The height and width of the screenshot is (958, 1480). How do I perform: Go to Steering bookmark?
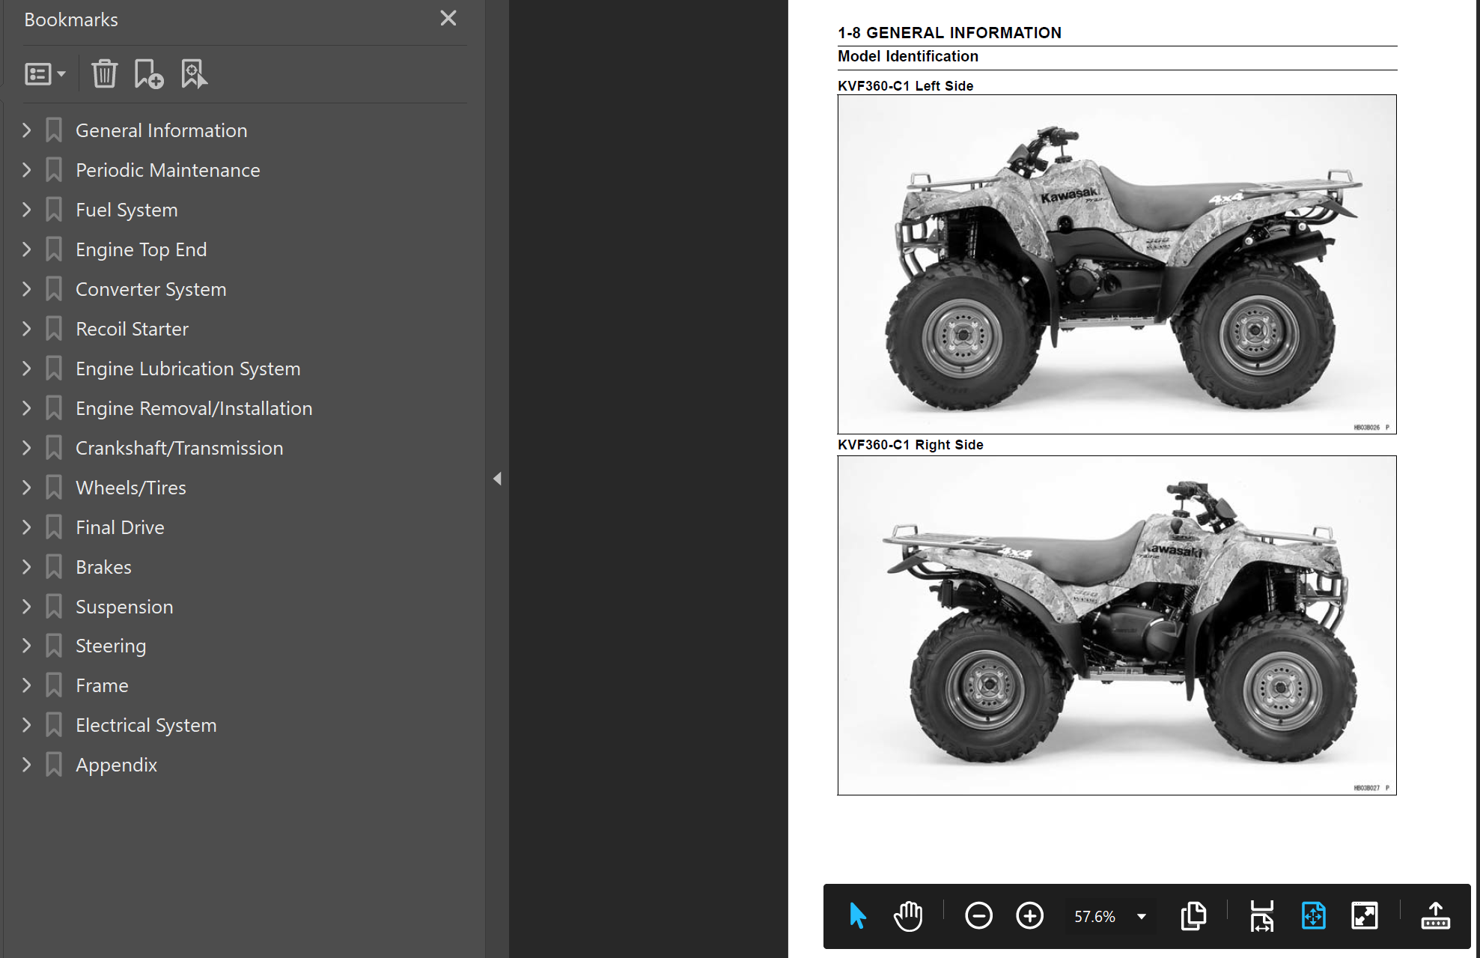[x=111, y=646]
